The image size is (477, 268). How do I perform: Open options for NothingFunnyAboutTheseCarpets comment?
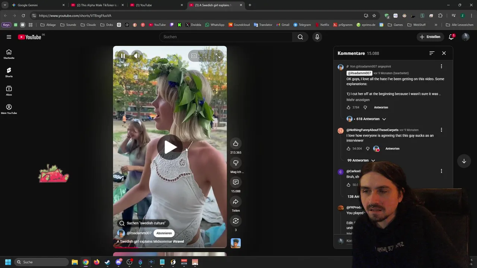441,130
